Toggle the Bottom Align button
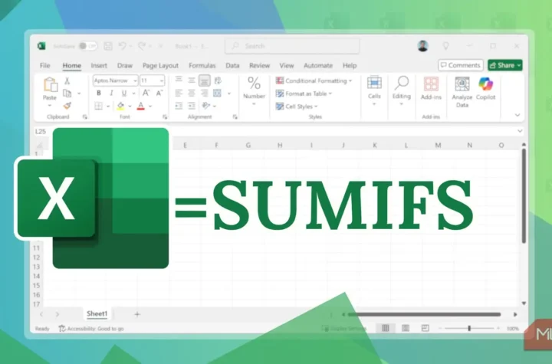This screenshot has height=364, width=552. pyautogui.click(x=204, y=80)
